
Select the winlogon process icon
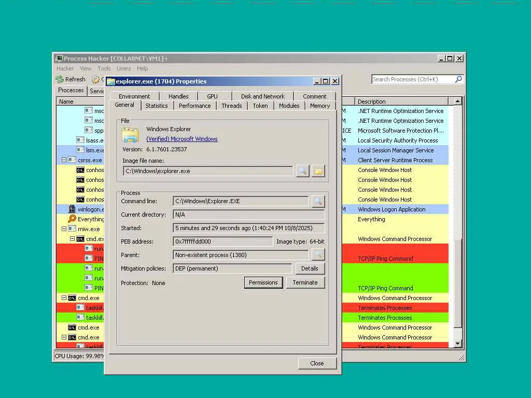point(72,209)
